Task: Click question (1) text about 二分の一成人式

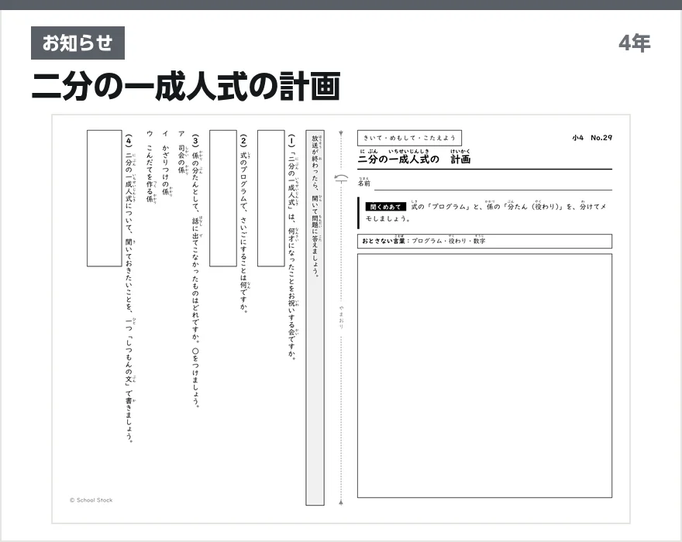Action: pos(292,246)
